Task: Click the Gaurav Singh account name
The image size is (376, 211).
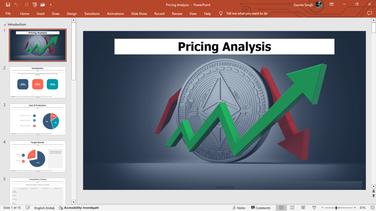Action: (x=303, y=5)
